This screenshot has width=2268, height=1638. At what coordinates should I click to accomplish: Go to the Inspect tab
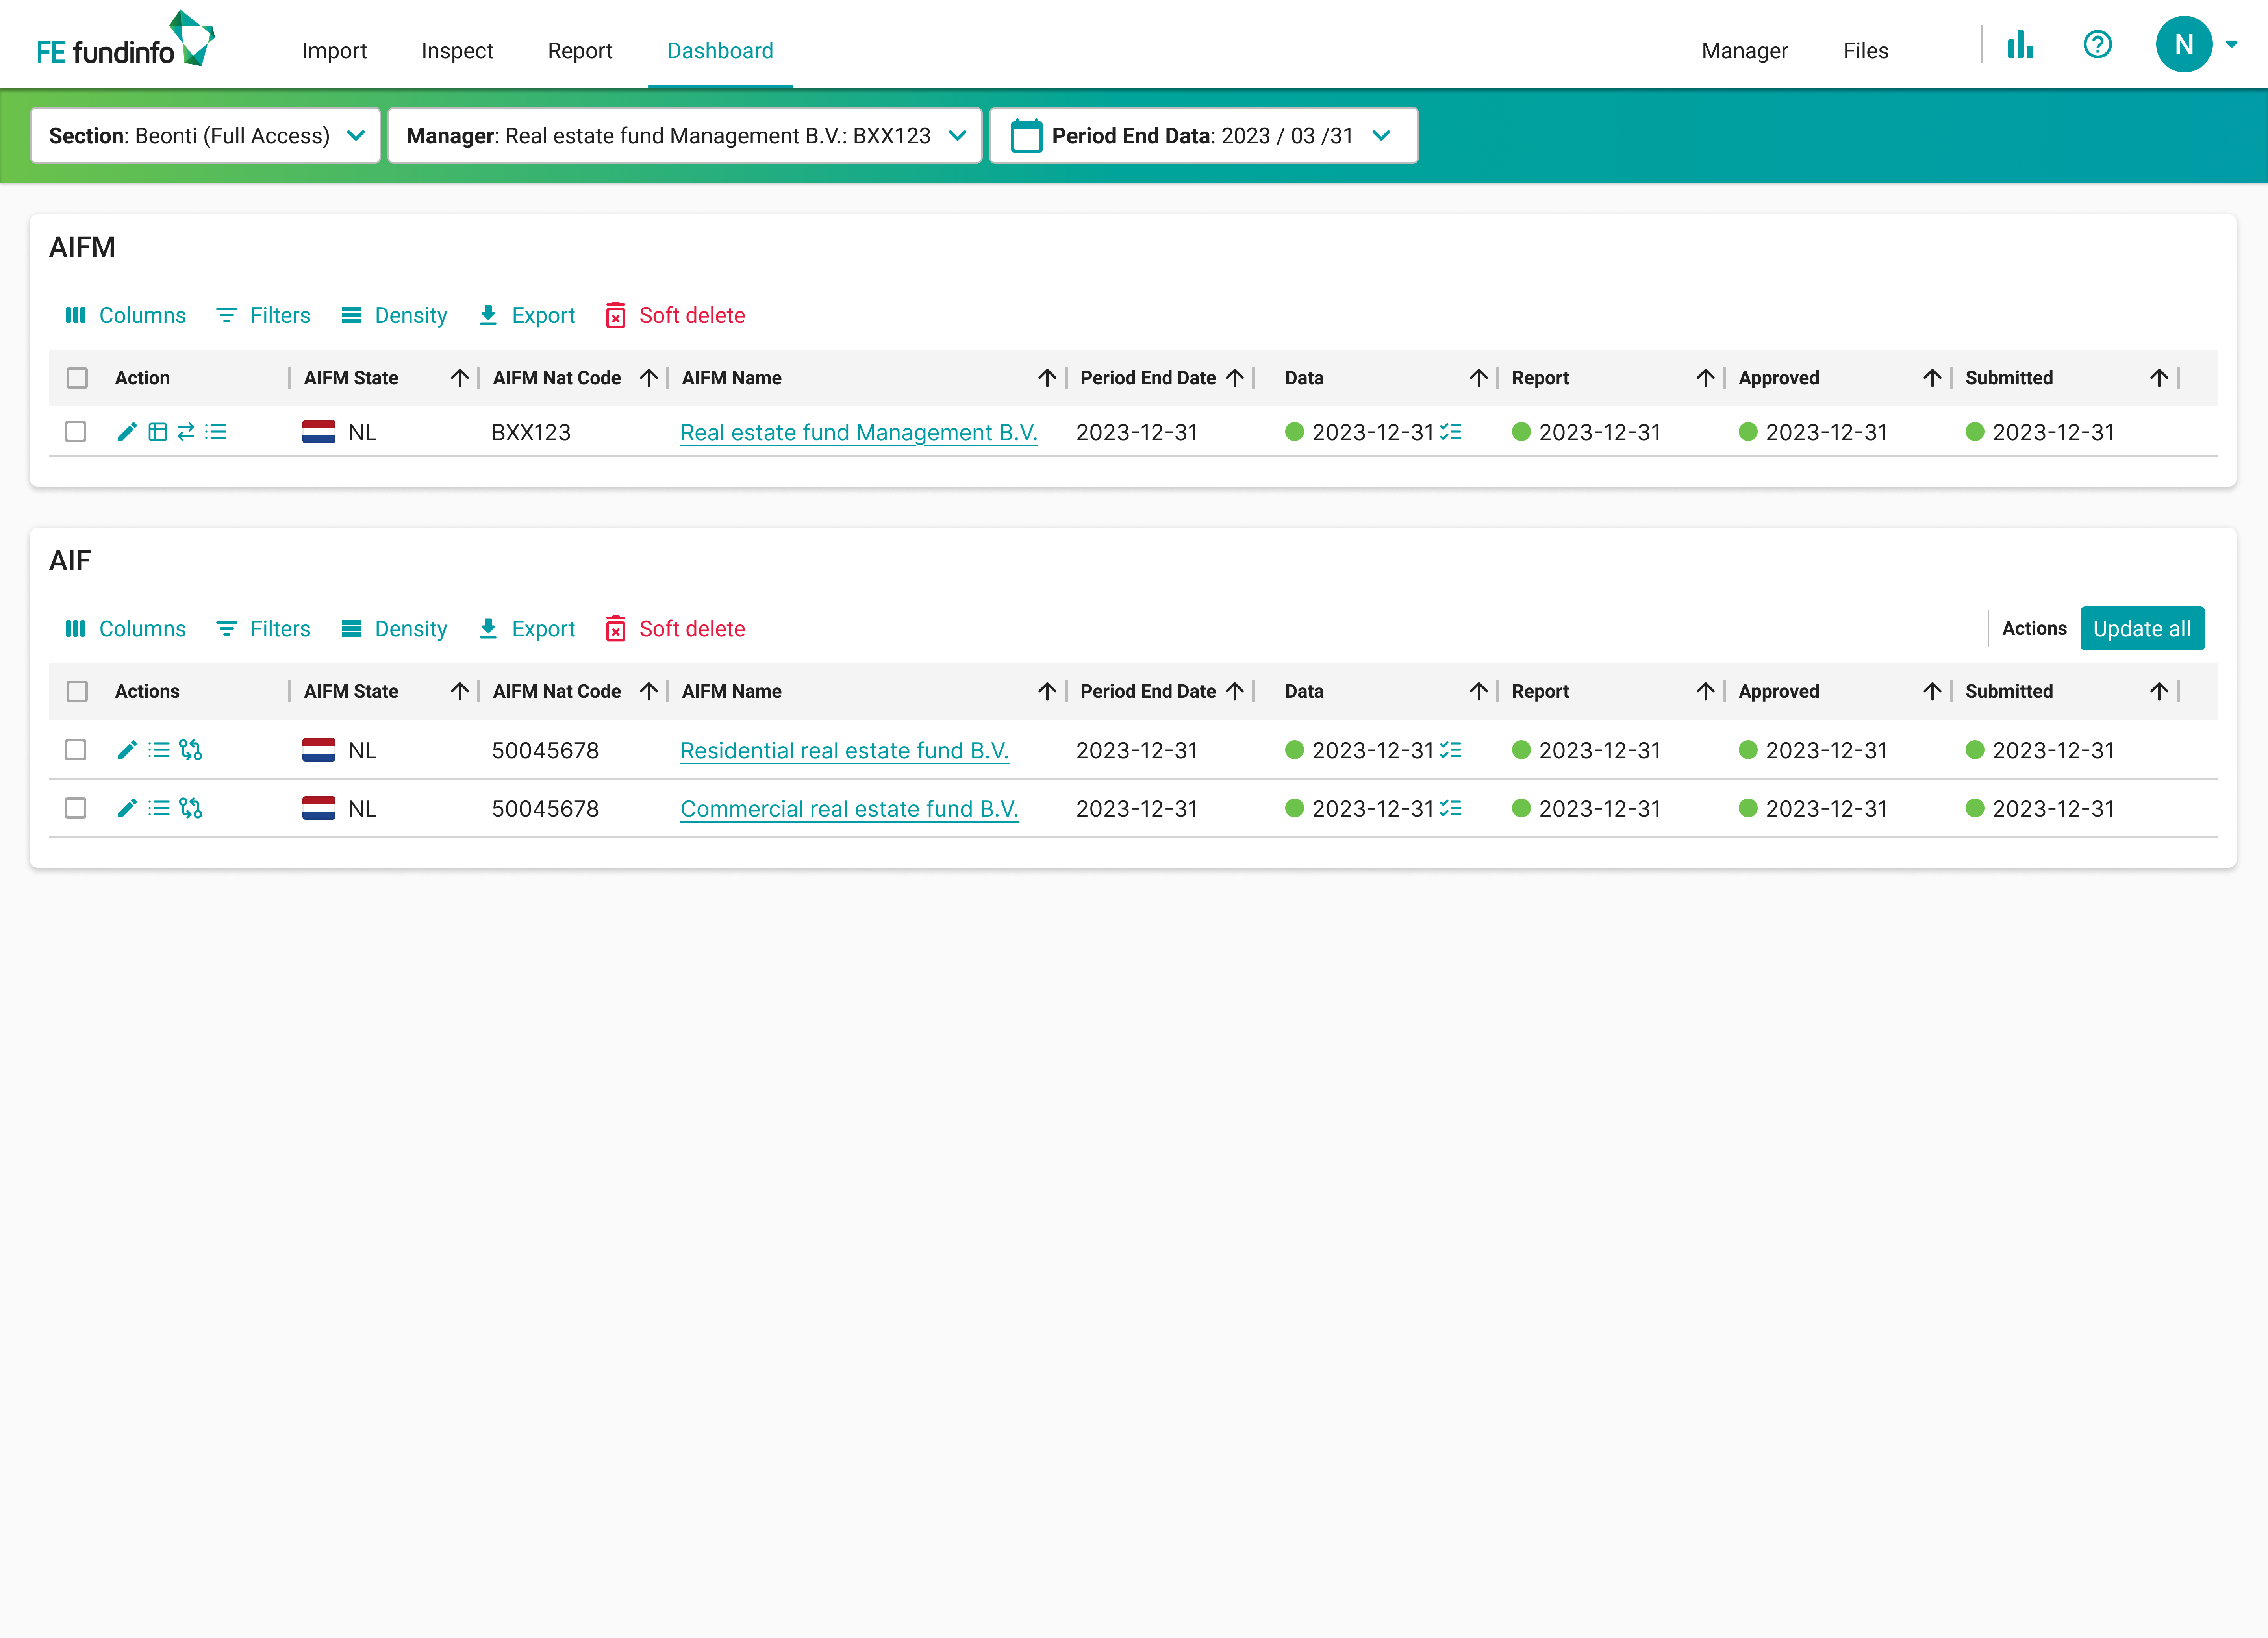click(x=457, y=51)
